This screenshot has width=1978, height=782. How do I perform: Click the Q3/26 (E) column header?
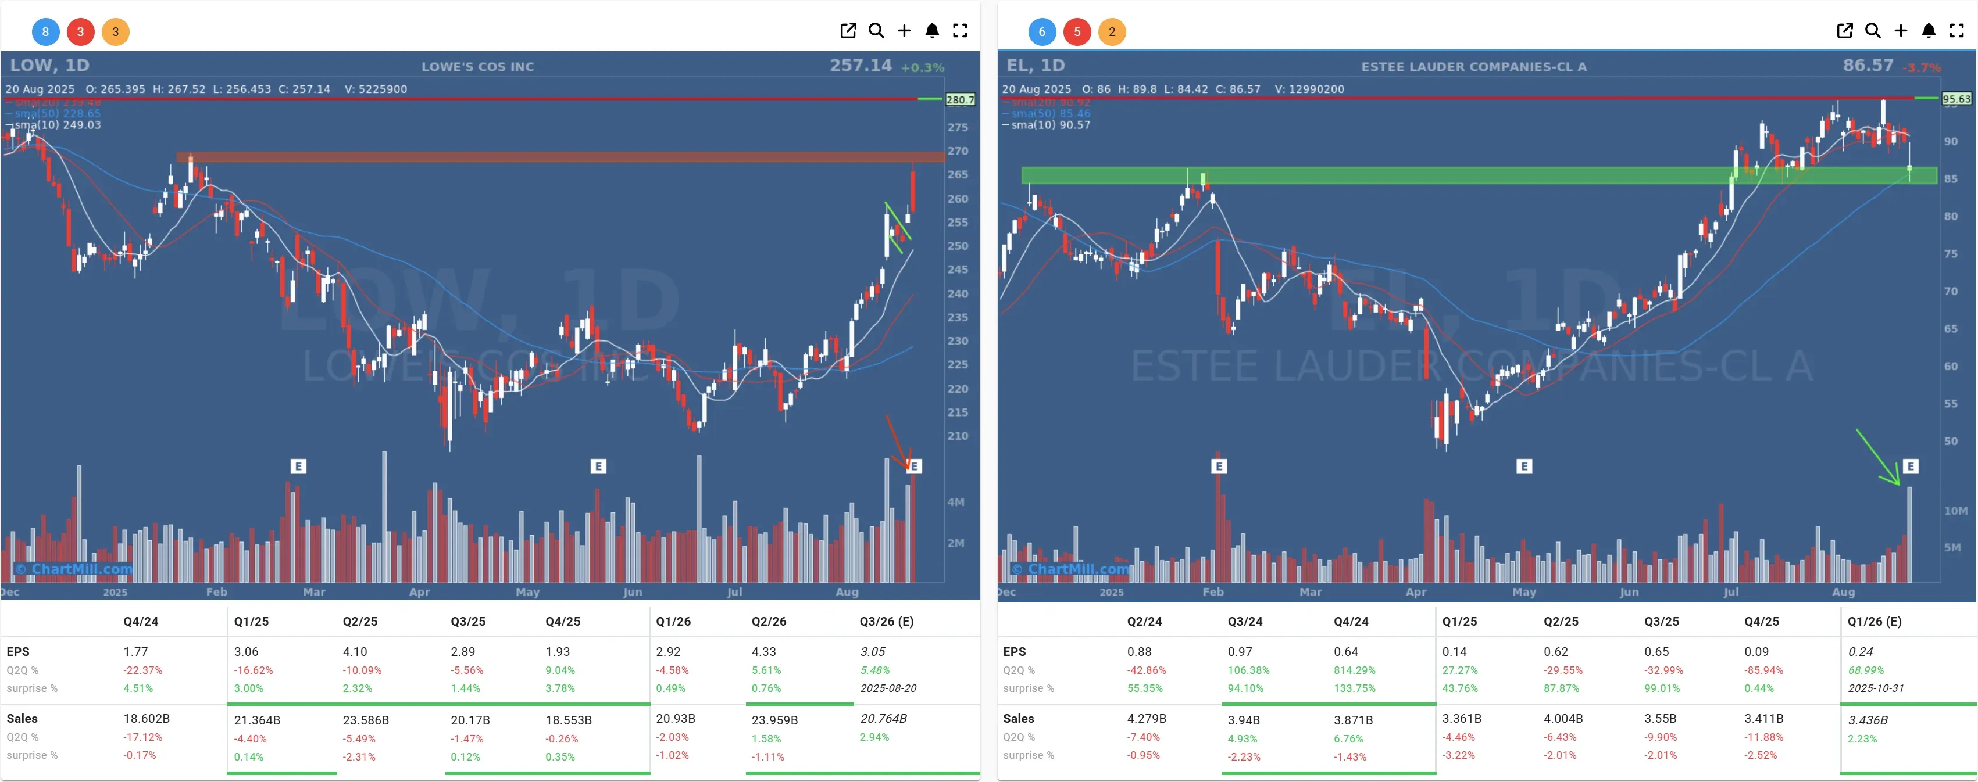[x=886, y=622]
